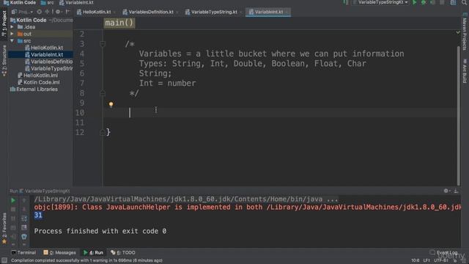Click the stop button in Run panel

click(13, 210)
